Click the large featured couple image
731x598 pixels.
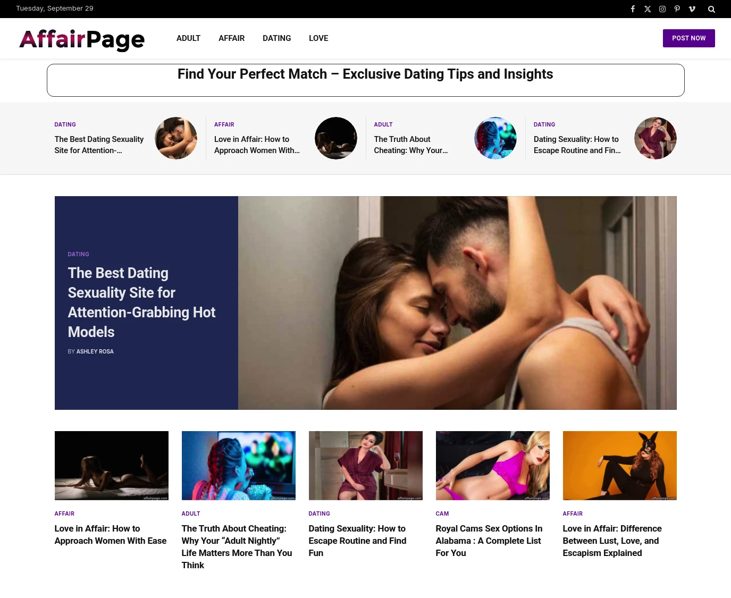[x=457, y=303]
